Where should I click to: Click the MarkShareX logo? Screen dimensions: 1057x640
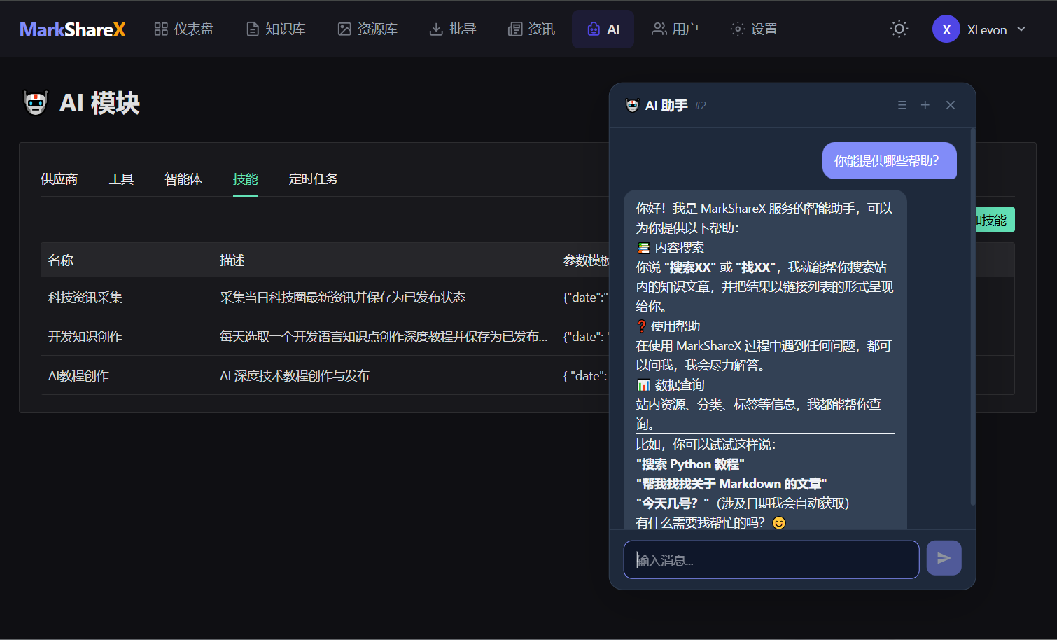click(73, 29)
